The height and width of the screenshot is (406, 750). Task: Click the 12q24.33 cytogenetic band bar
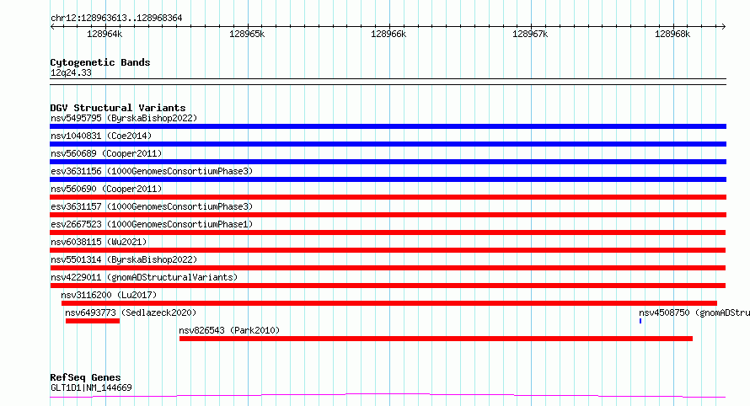388,82
